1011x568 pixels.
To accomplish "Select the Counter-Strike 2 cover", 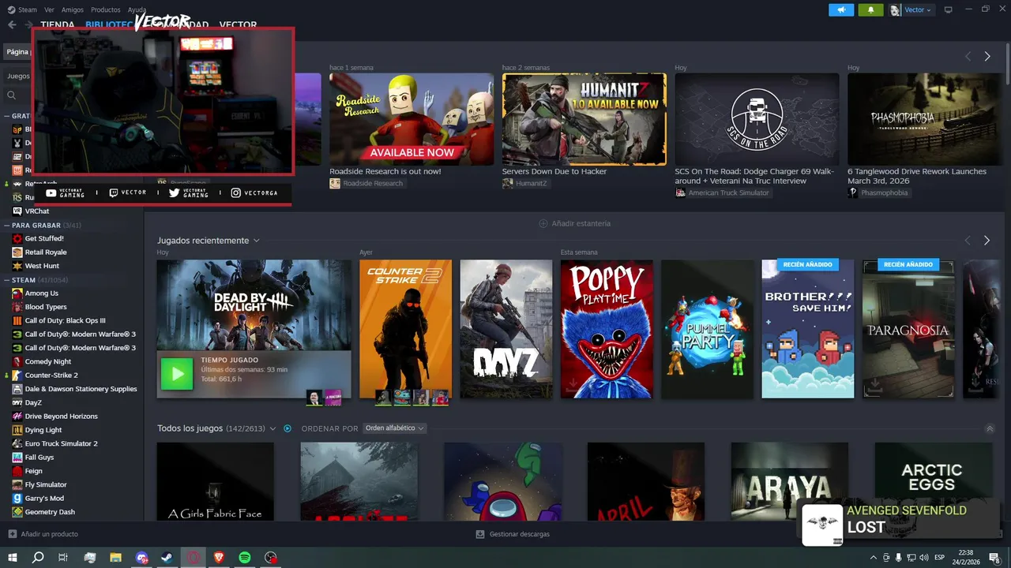I will 406,329.
